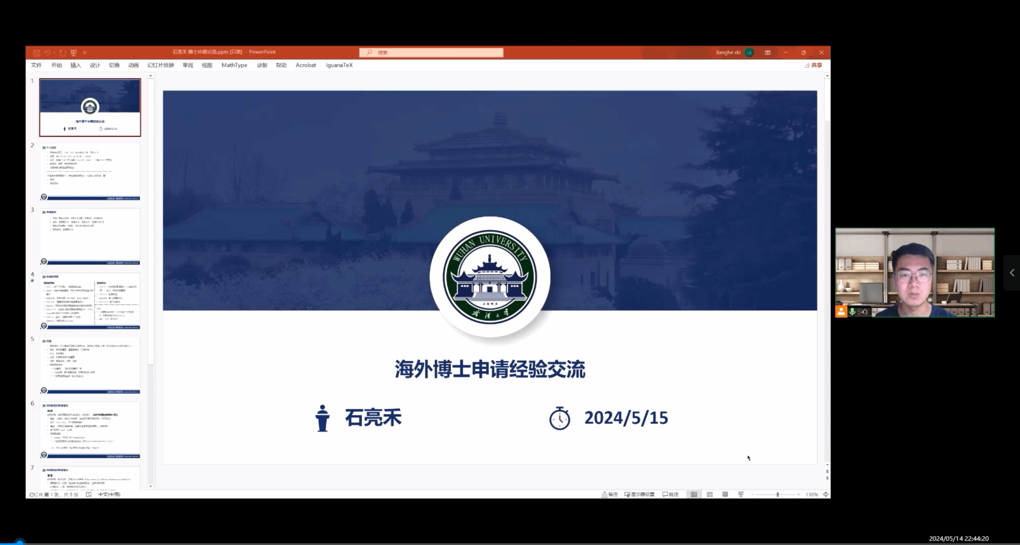Image resolution: width=1020 pixels, height=545 pixels.
Task: Click the Save icon in quick access toolbar
Action: [x=36, y=52]
